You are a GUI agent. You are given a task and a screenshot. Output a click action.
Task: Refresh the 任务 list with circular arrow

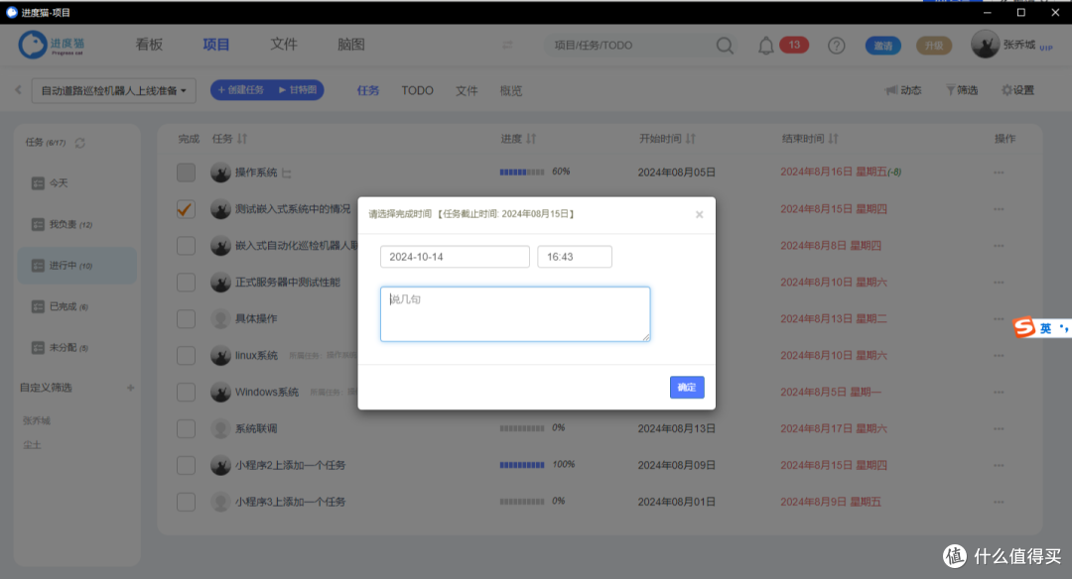click(80, 143)
